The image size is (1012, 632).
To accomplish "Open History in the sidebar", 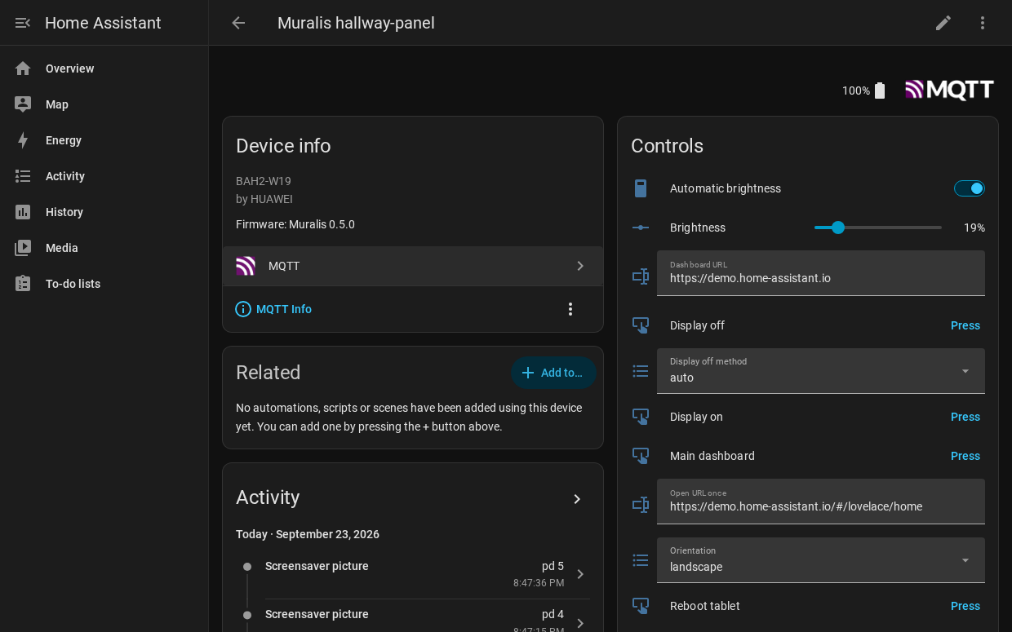I will 104,212.
